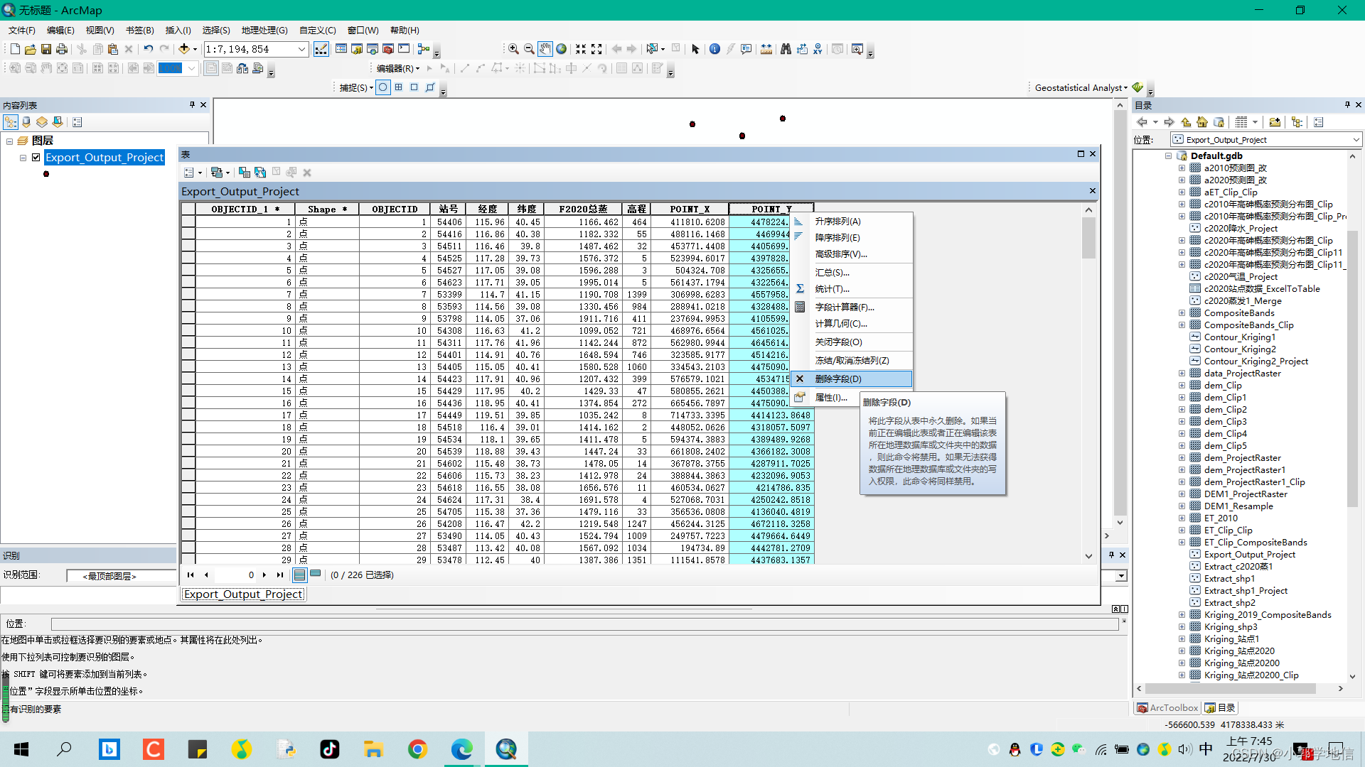
Task: Open the map scale dropdown
Action: click(301, 49)
